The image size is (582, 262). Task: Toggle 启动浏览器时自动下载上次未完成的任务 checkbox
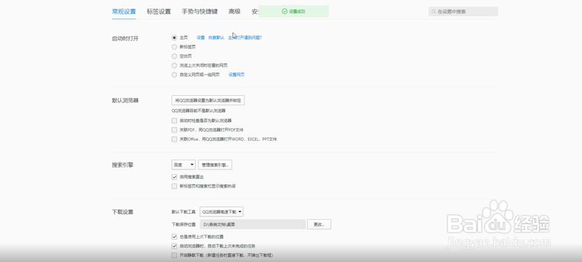(174, 246)
